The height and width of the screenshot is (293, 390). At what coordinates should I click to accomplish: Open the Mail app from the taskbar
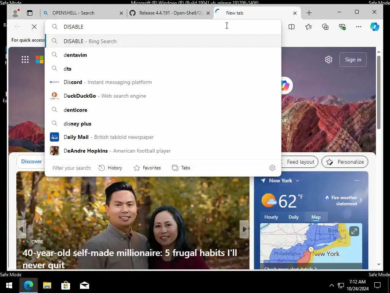[x=84, y=285]
